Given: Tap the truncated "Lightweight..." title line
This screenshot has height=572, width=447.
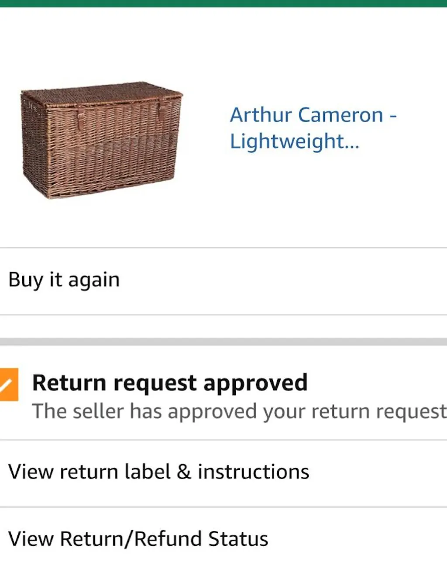Looking at the screenshot, I should pos(295,141).
